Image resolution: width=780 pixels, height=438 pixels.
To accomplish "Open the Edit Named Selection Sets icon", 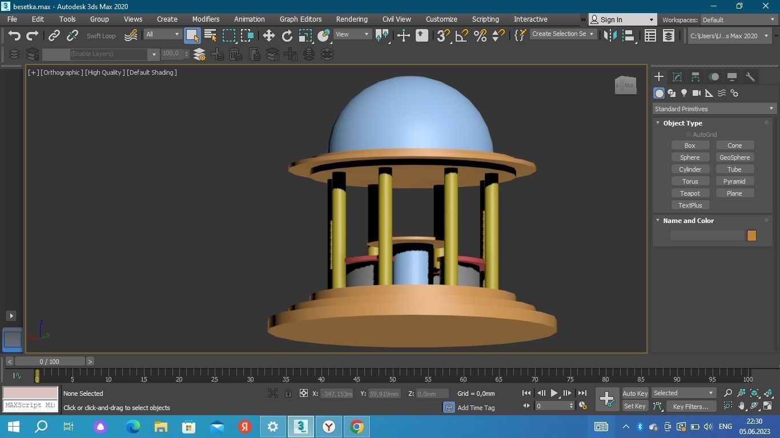I will click(520, 35).
